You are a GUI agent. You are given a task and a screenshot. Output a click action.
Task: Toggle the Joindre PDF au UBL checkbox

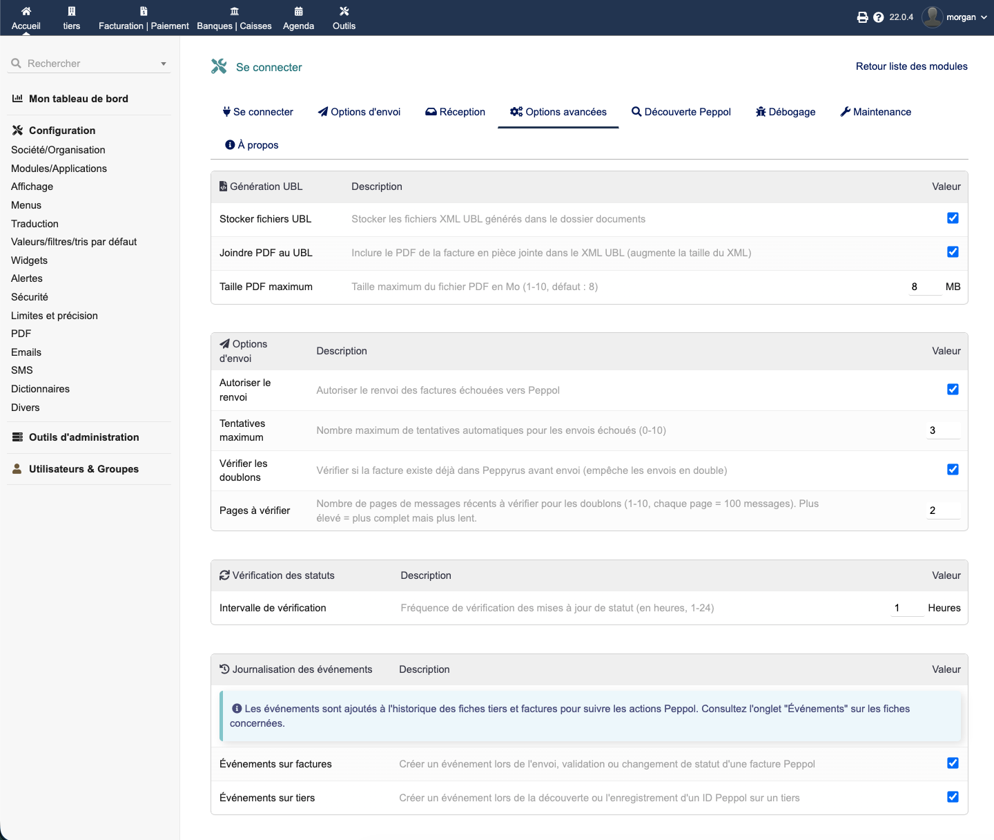pos(953,252)
